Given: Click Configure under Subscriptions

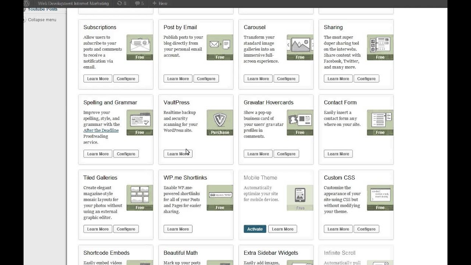Looking at the screenshot, I should coord(126,79).
